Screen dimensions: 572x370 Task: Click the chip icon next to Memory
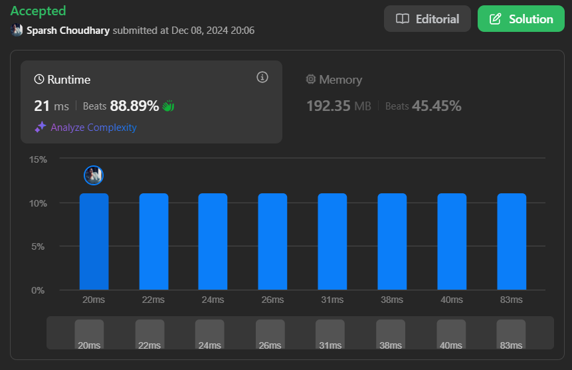[x=311, y=80]
